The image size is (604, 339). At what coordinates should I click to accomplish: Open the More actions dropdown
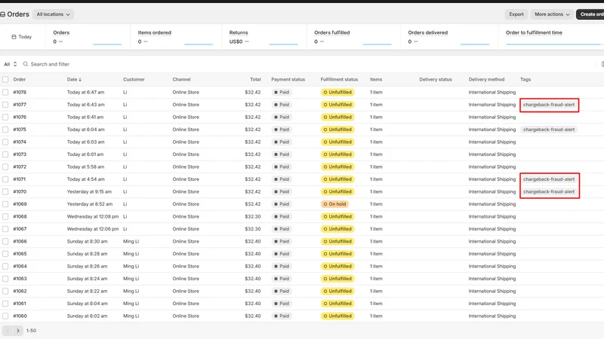tap(552, 14)
